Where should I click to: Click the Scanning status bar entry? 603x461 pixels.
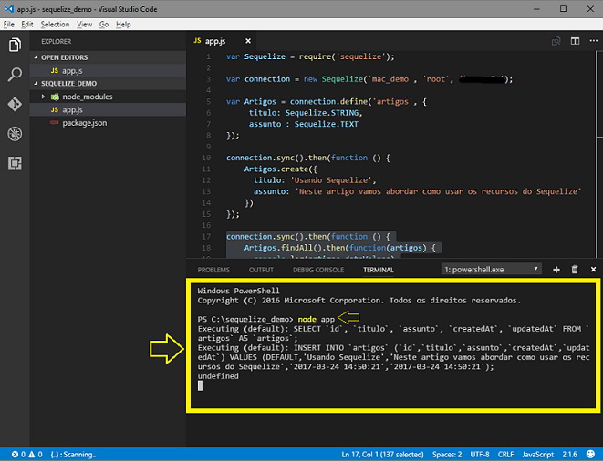73,454
